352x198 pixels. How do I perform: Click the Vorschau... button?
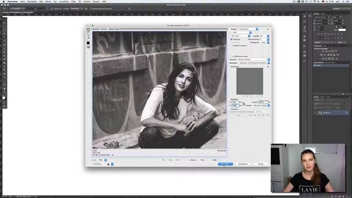pos(98,164)
